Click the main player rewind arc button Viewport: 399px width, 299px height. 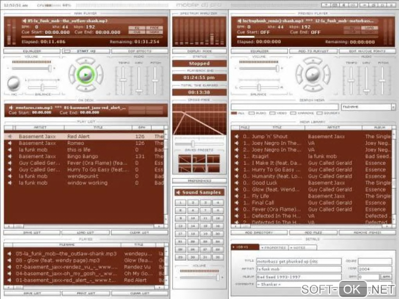click(x=72, y=75)
